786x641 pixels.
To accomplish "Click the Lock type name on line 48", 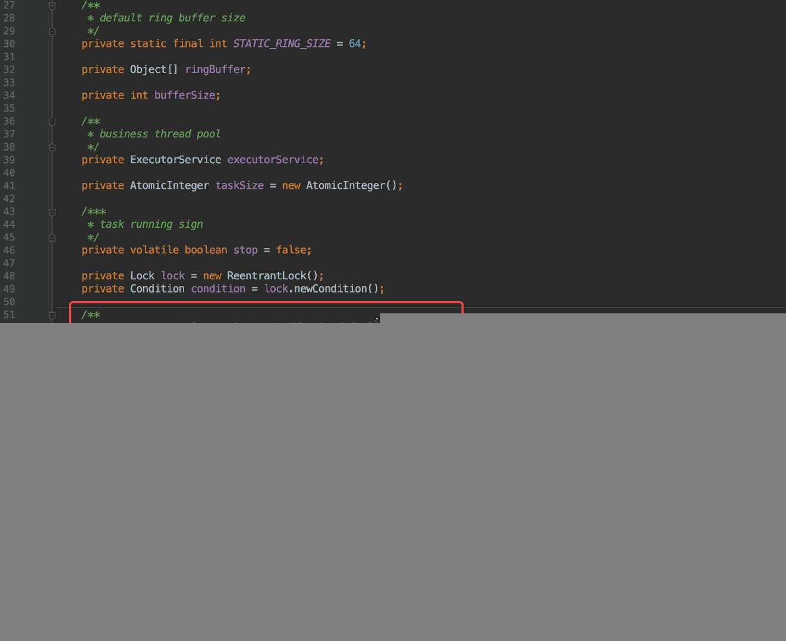I will tap(142, 275).
